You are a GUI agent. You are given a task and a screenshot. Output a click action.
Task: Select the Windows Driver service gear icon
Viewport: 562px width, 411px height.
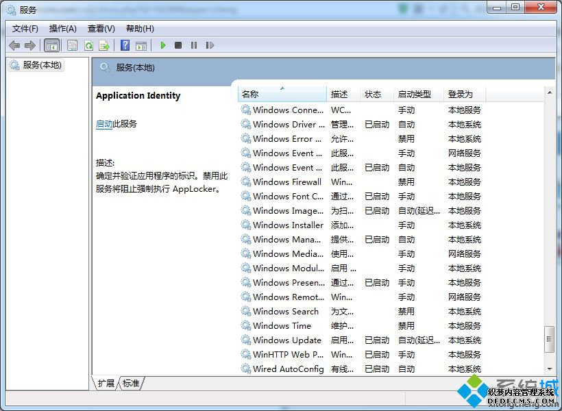pos(246,124)
